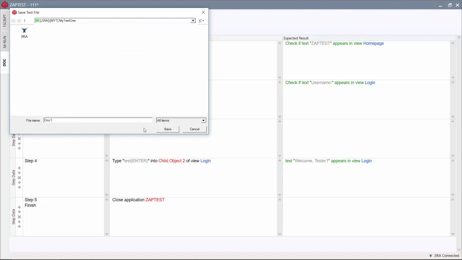The image size is (462, 260).
Task: Go forward in the Save Test File dialog
Action: pyautogui.click(x=19, y=21)
